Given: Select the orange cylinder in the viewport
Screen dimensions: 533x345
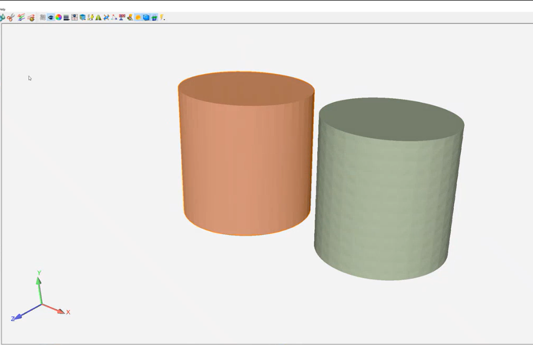Looking at the screenshot, I should tap(246, 158).
